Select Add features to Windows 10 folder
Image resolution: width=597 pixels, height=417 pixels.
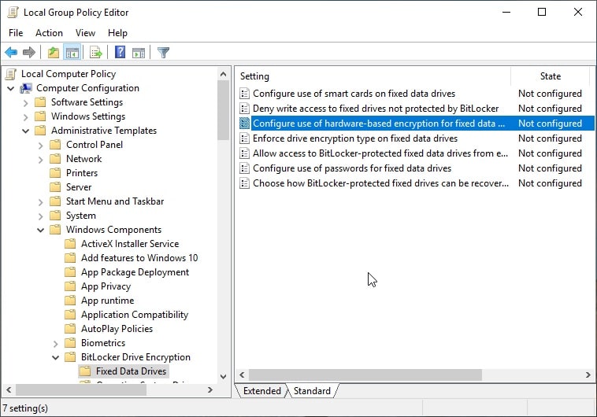coord(139,258)
